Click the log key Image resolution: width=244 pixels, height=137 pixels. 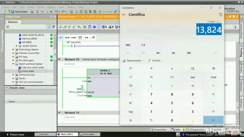[x=130, y=112]
